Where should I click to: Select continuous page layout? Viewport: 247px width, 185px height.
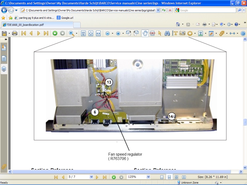pos(169,177)
